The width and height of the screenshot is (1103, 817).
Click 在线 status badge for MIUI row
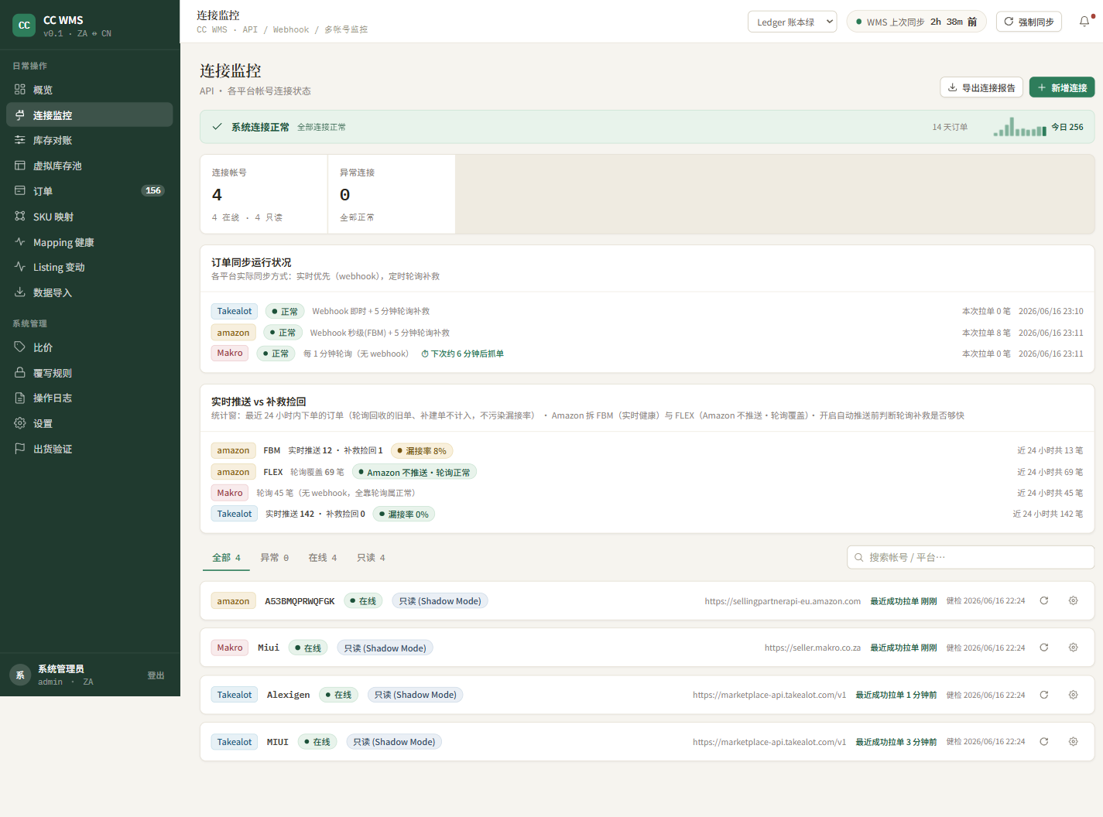(317, 741)
